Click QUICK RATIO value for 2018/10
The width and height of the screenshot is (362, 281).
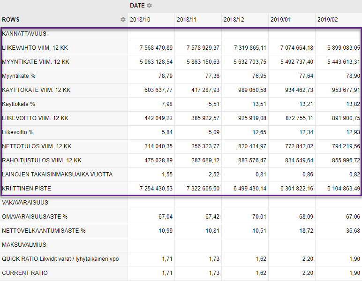point(167,259)
